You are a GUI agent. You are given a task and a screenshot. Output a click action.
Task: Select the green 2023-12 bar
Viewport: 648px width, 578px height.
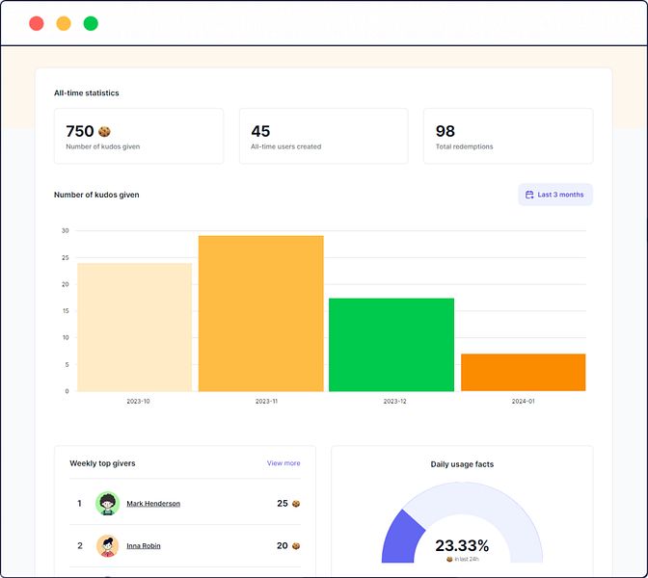tap(391, 345)
